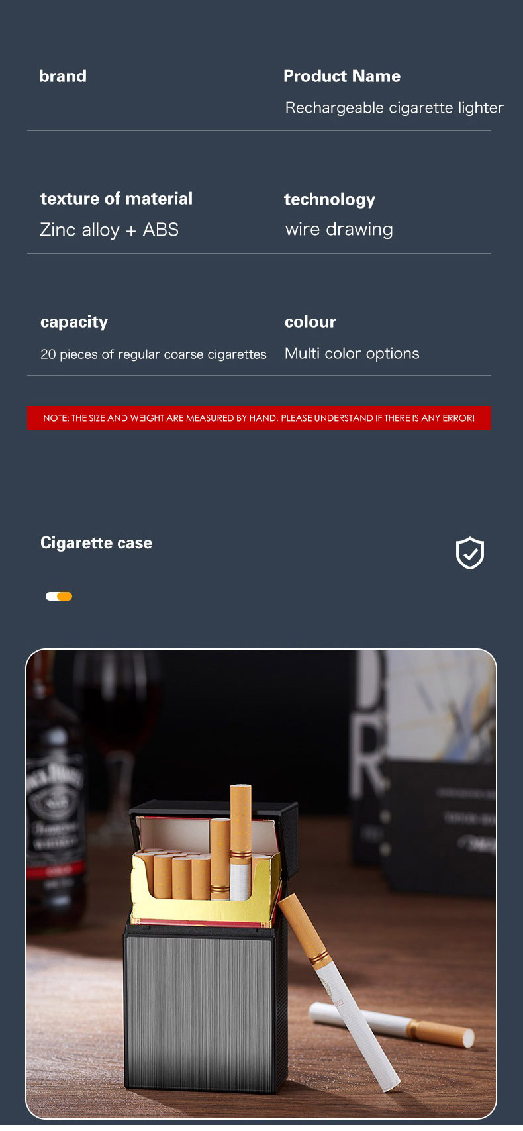
Task: Click the shield checkmark icon
Action: coord(470,553)
